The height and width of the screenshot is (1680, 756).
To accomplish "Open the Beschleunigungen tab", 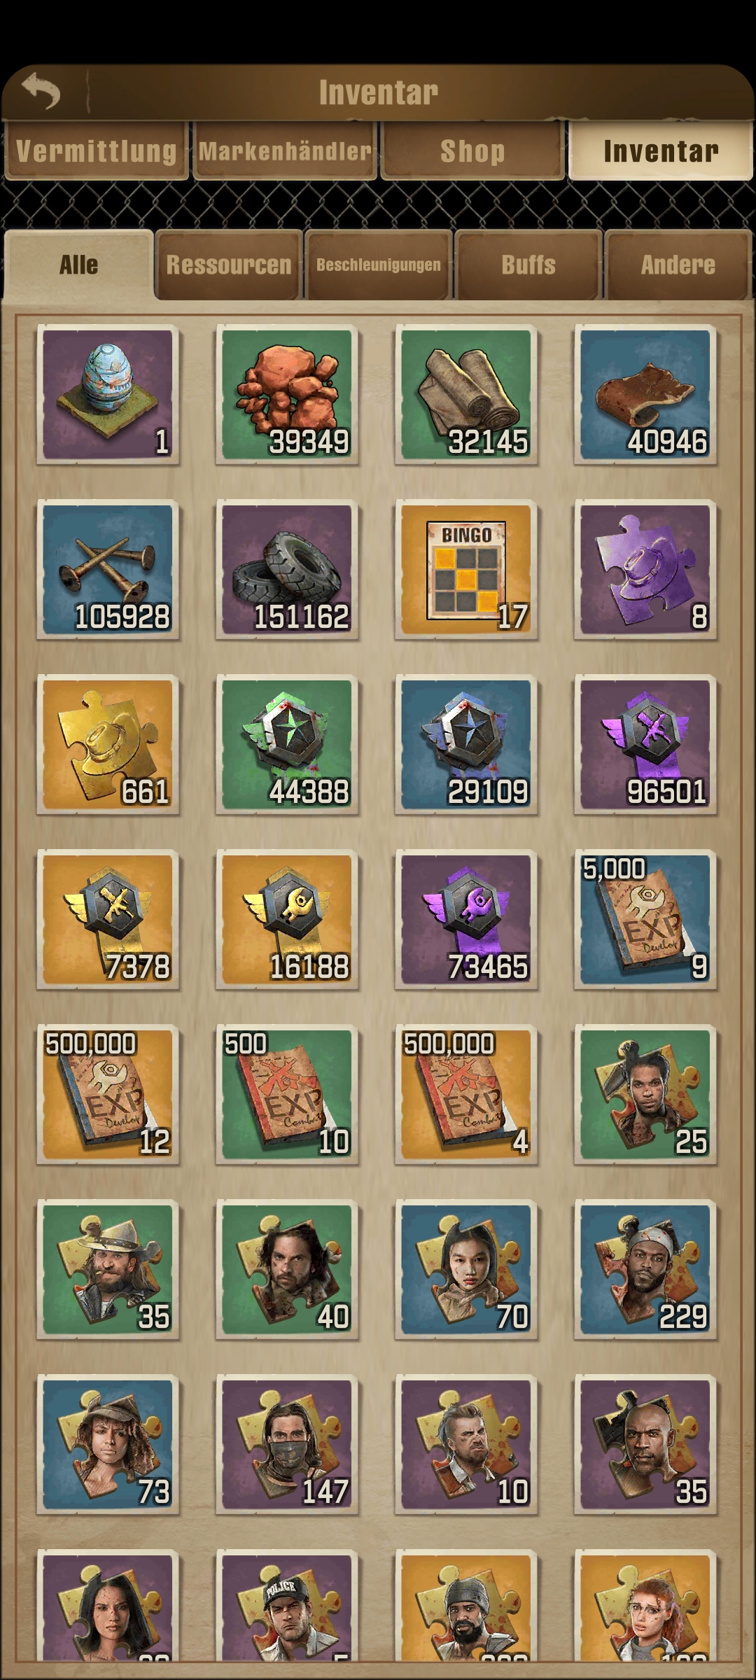I will click(x=379, y=265).
